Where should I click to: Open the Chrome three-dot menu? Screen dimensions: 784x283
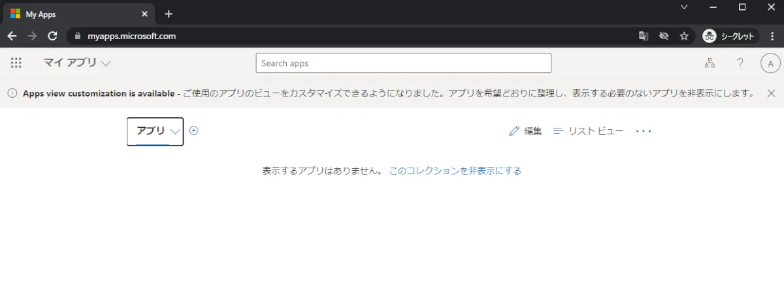773,37
